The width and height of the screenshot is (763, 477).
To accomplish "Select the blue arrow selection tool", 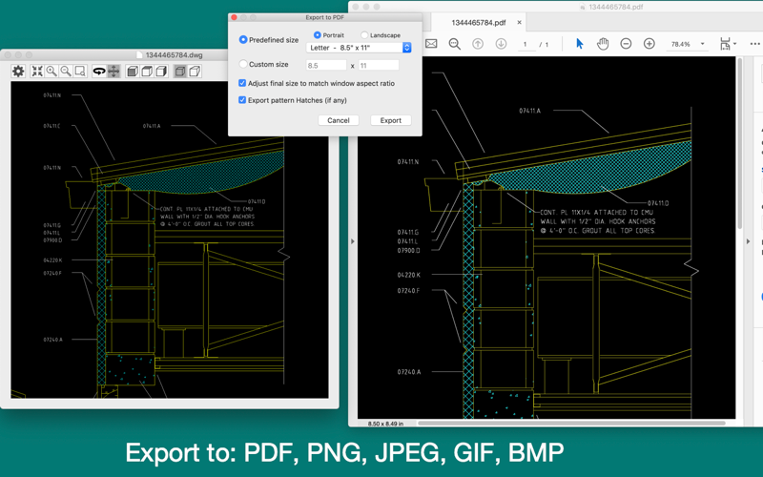I will [x=579, y=44].
